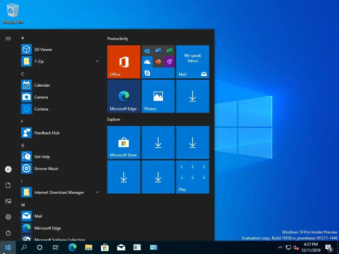Open Microsoft Store from taskbar
The height and width of the screenshot is (254, 339).
[105, 247]
